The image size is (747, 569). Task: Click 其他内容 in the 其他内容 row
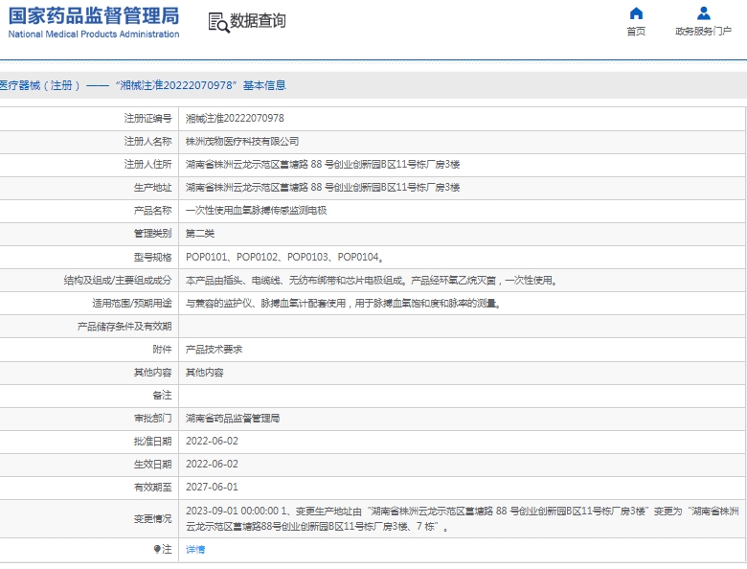coord(204,373)
